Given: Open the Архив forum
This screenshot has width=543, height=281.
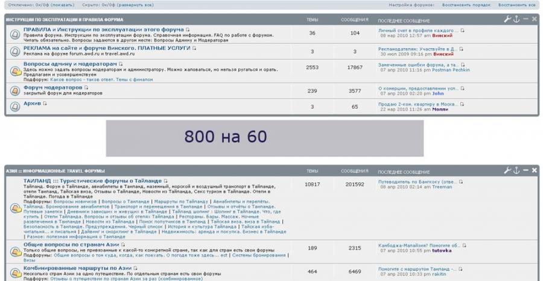Looking at the screenshot, I should pyautogui.click(x=32, y=103).
